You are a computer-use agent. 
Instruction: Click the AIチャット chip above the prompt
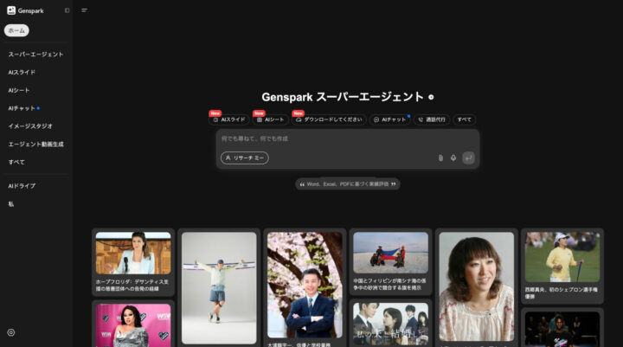(389, 119)
